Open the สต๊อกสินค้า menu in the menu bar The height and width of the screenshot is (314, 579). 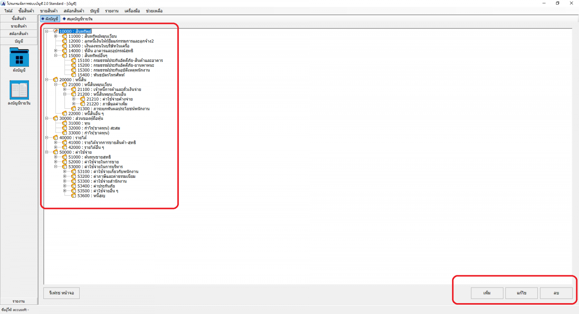tap(74, 11)
